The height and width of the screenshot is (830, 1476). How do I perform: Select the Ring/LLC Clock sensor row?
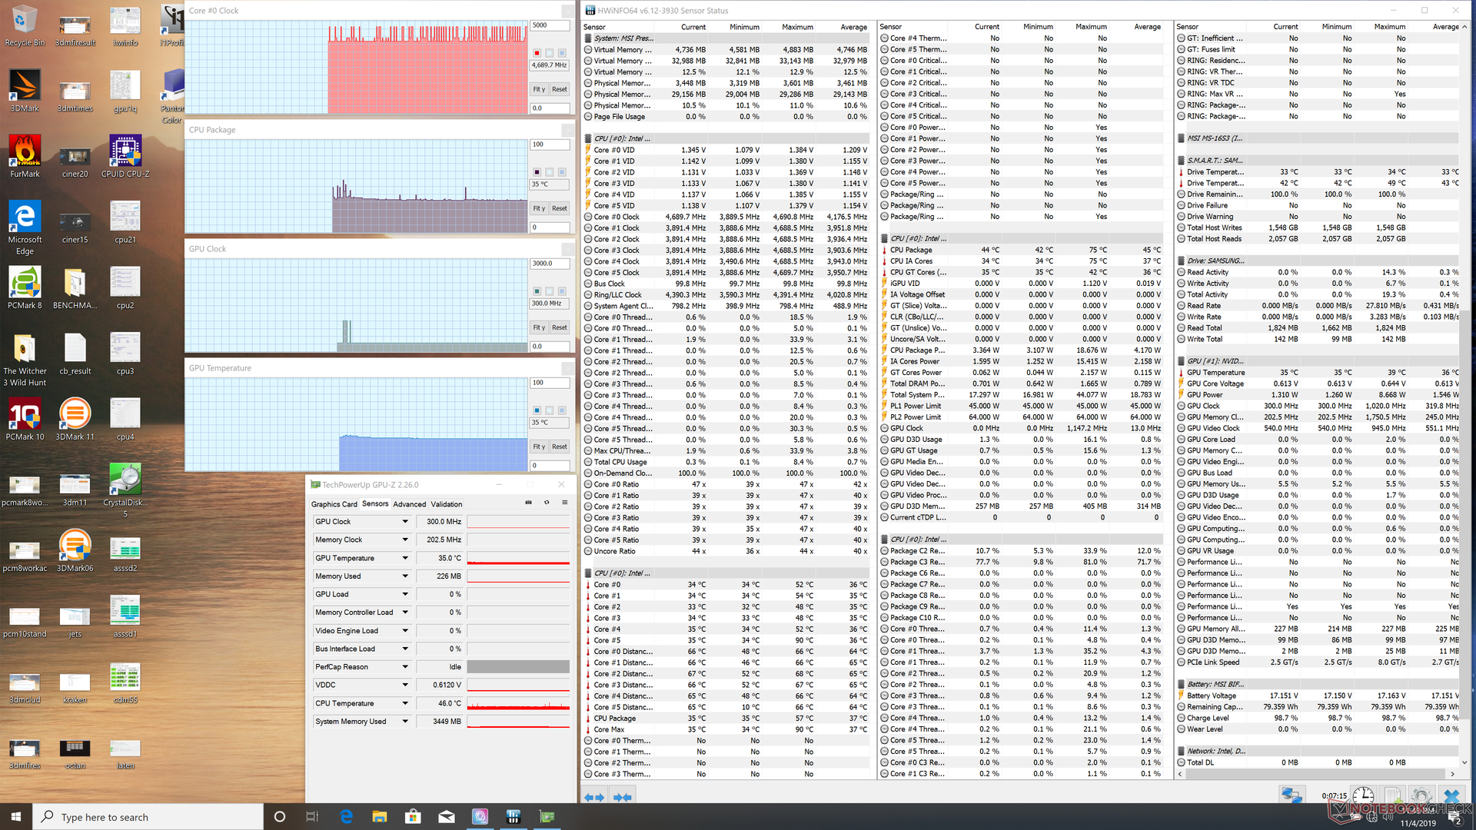click(726, 295)
